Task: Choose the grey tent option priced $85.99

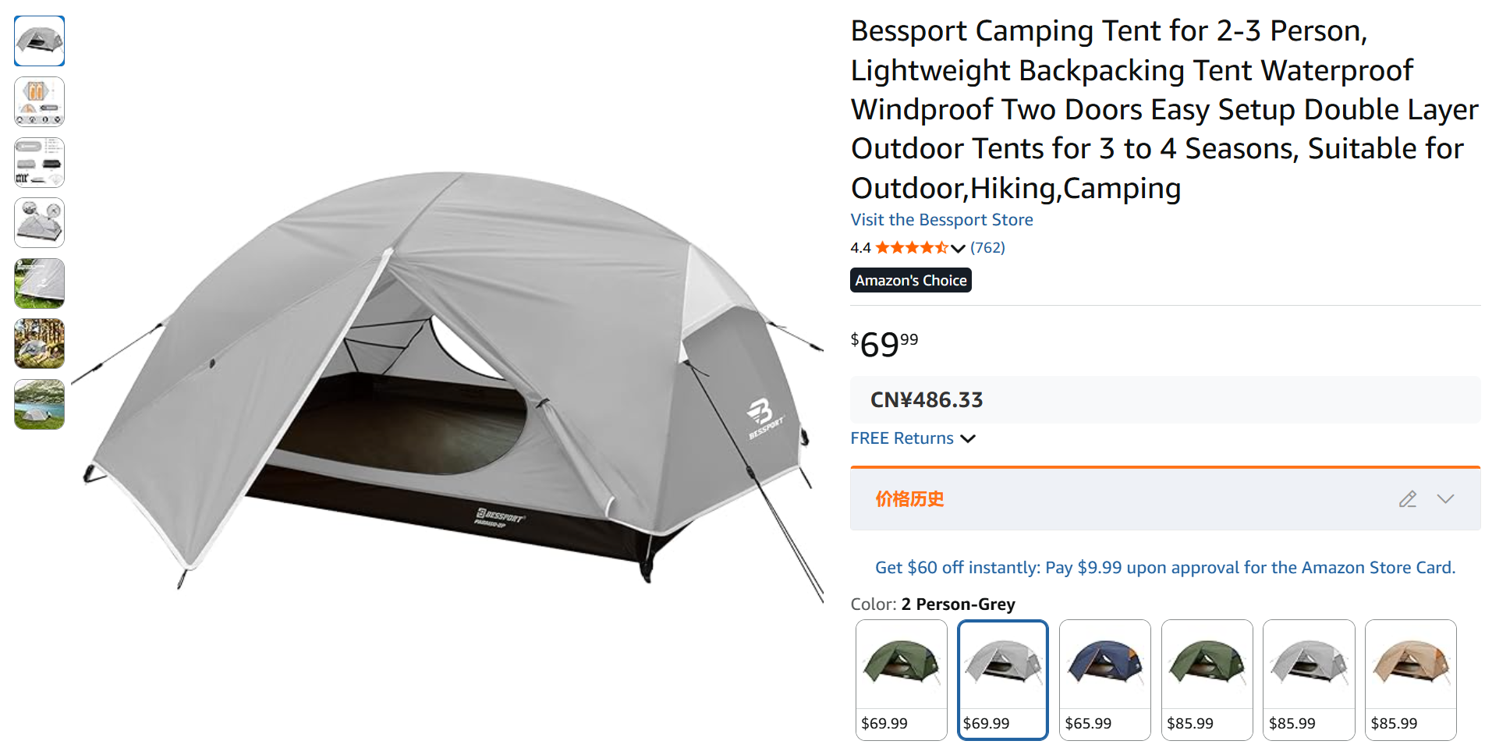Action: (1308, 679)
